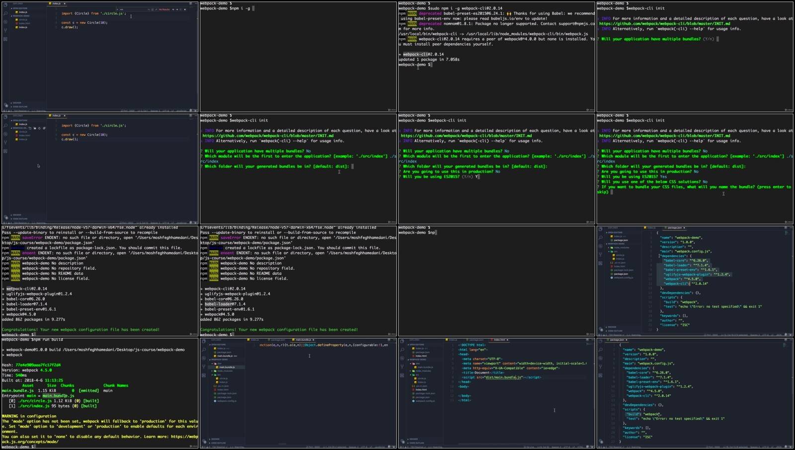Open Search icon in the find-widget index.js frame
The height and width of the screenshot is (450, 795).
(x=5, y=13)
